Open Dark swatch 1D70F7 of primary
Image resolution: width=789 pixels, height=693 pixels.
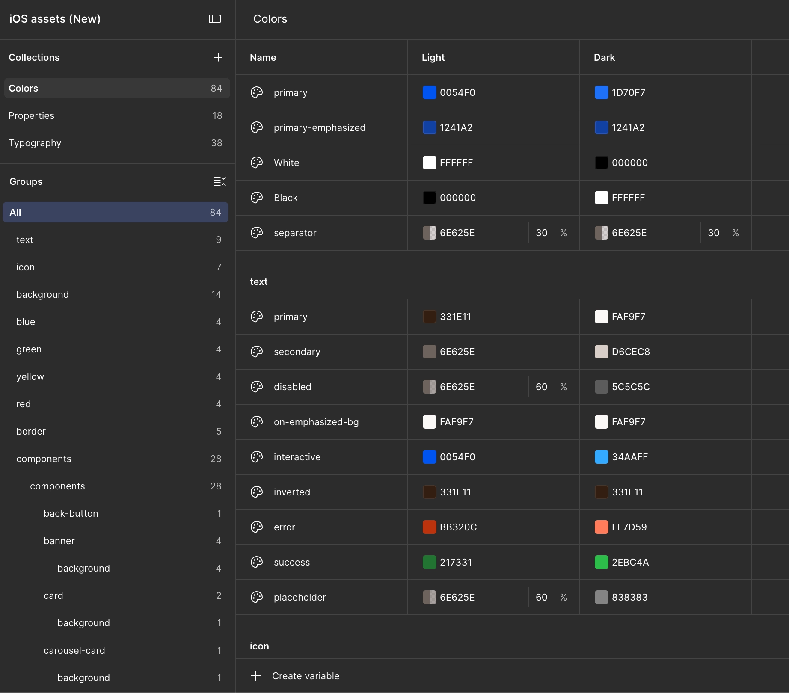[x=602, y=92]
